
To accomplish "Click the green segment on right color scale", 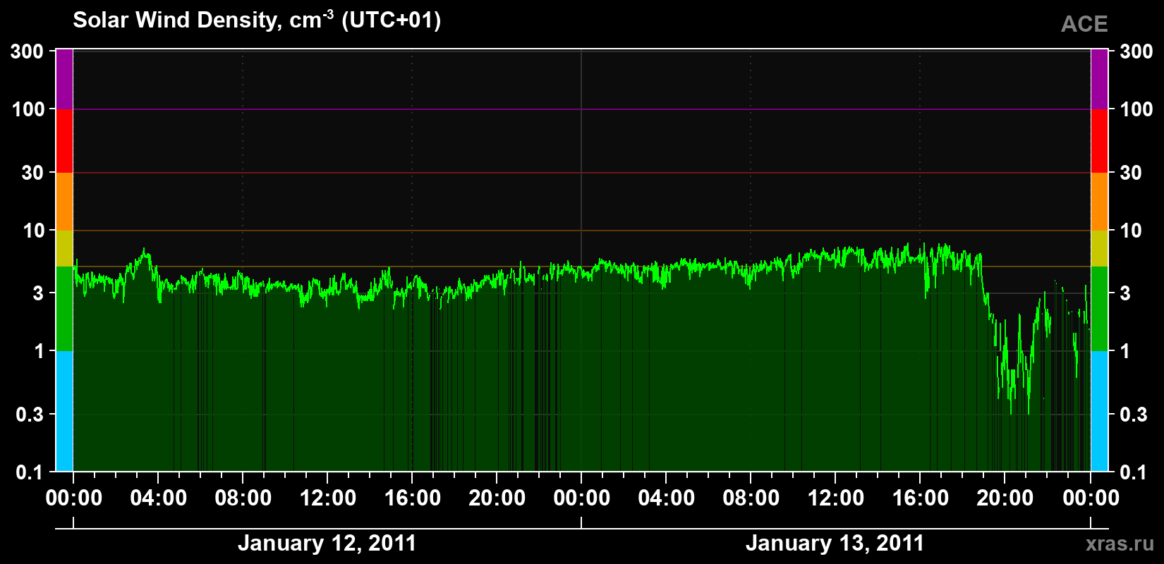I will pos(1099,309).
